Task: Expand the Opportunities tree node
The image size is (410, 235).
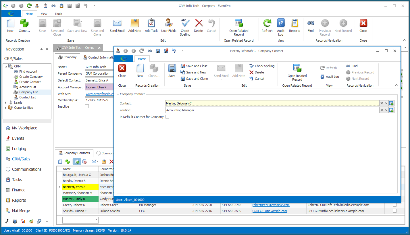Action: pyautogui.click(x=6, y=108)
